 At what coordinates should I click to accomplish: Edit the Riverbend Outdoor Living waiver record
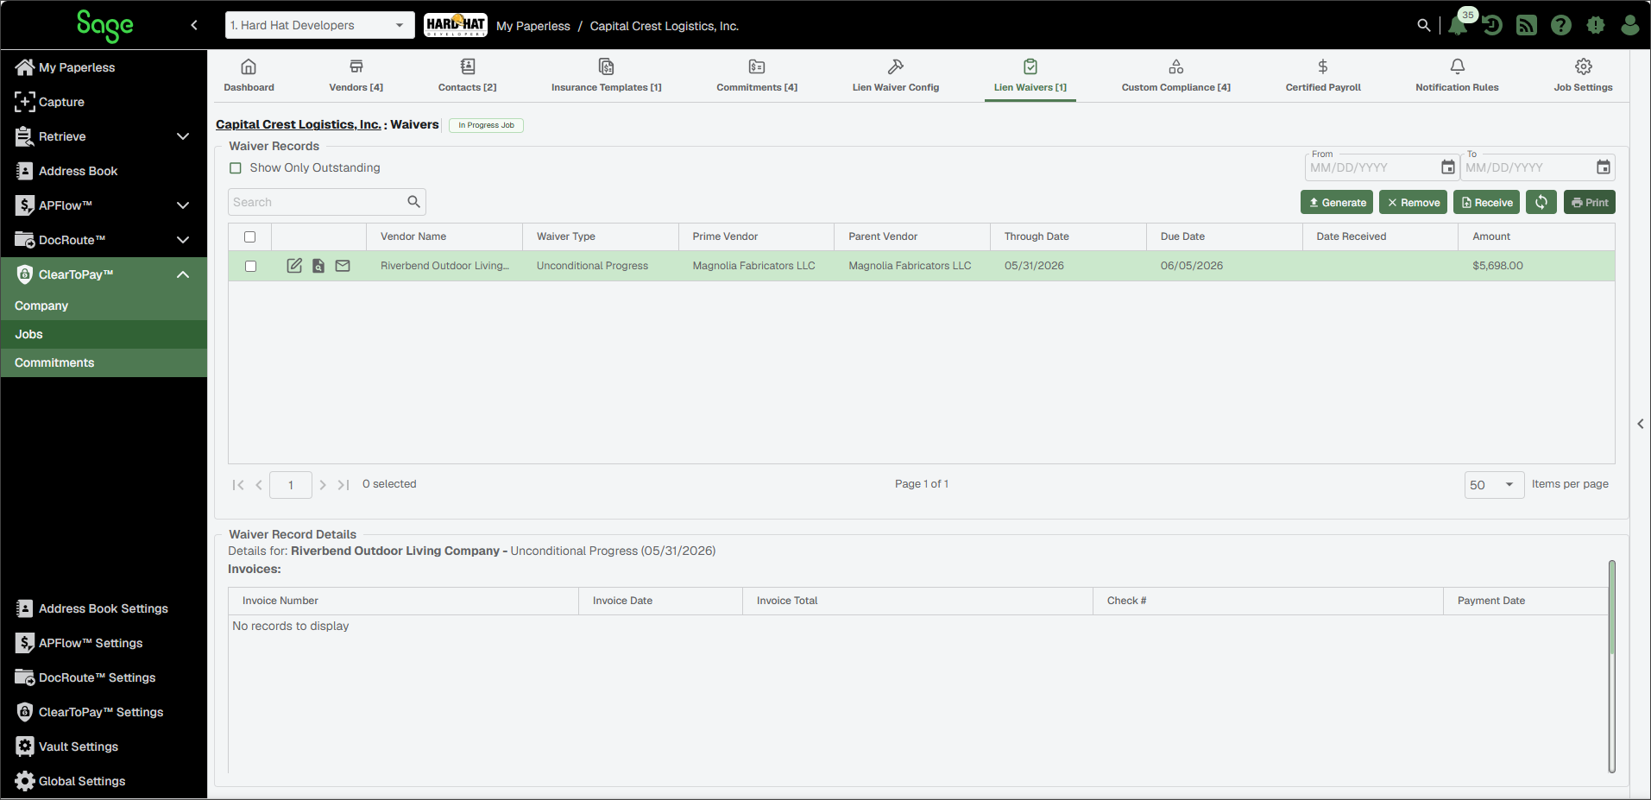click(x=294, y=266)
